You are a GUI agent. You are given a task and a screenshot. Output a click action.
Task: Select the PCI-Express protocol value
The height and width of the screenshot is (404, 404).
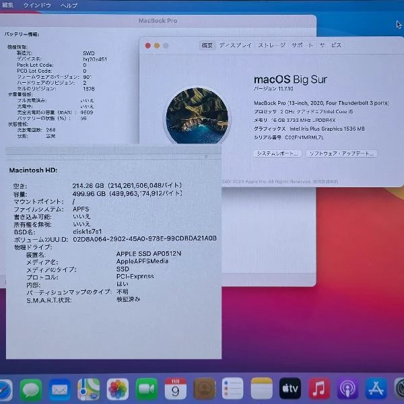coord(135,277)
